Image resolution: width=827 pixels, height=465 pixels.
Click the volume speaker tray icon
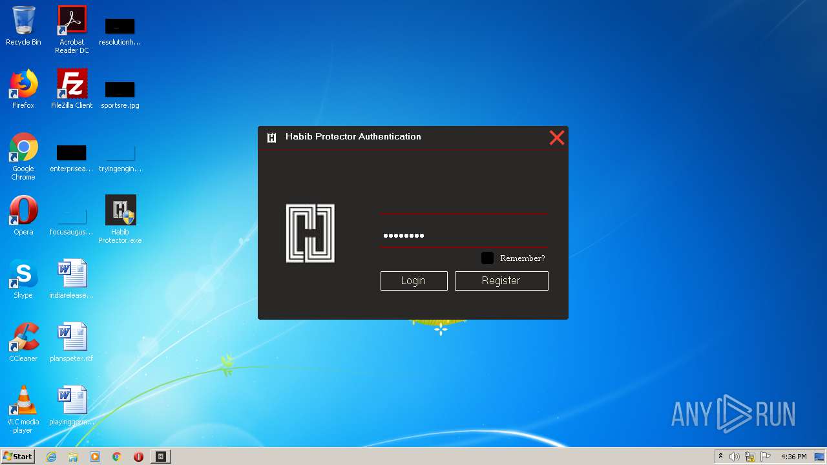click(735, 457)
